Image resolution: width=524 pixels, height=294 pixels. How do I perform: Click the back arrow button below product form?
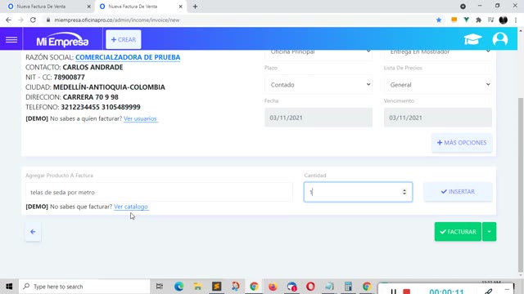pyautogui.click(x=33, y=232)
